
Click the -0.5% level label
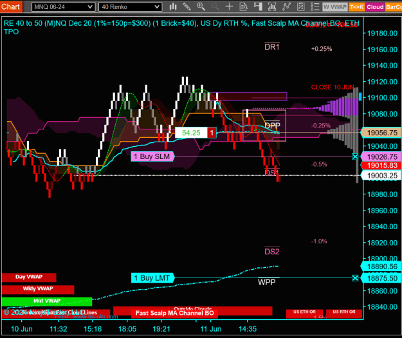click(319, 164)
